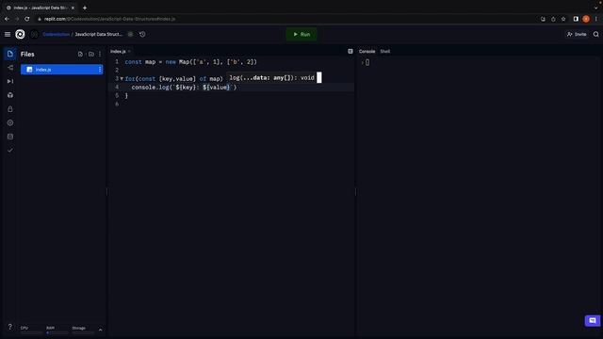Click the JavaScript Data Struct... repl name
603x339 pixels.
coord(98,34)
